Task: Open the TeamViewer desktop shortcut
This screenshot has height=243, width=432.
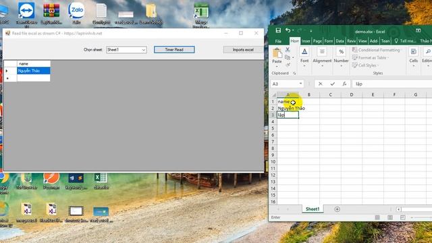Action: tap(26, 13)
